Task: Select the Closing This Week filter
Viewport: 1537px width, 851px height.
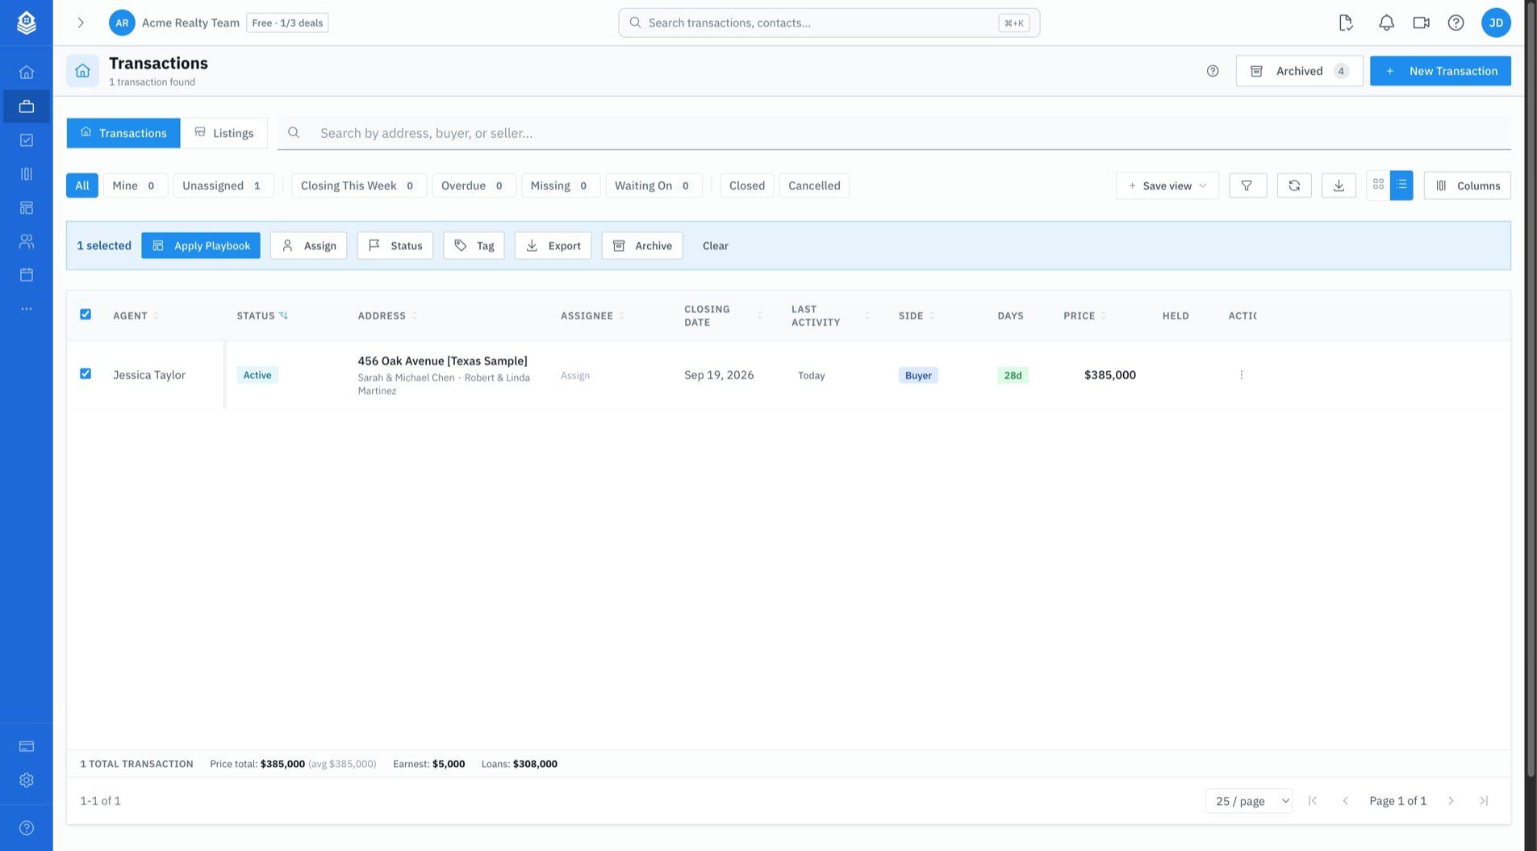Action: tap(358, 186)
